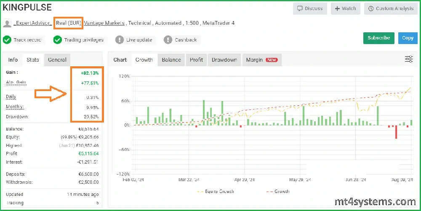
Task: Toggle the red Growth legend series
Action: [278, 191]
